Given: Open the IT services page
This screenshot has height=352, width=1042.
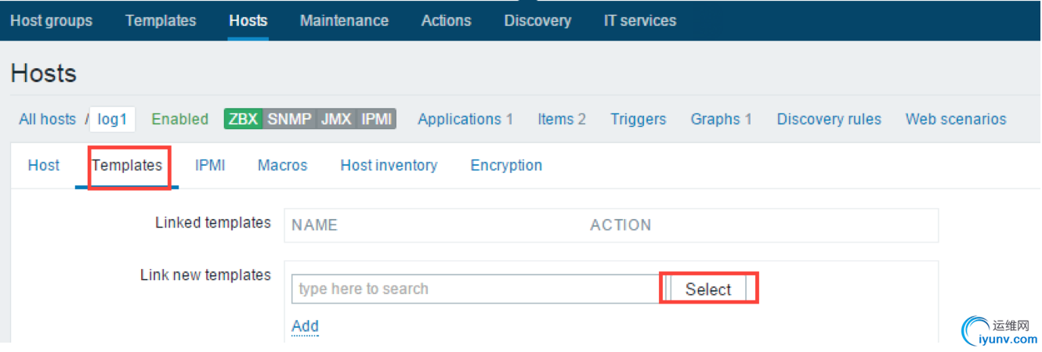Looking at the screenshot, I should tap(639, 21).
